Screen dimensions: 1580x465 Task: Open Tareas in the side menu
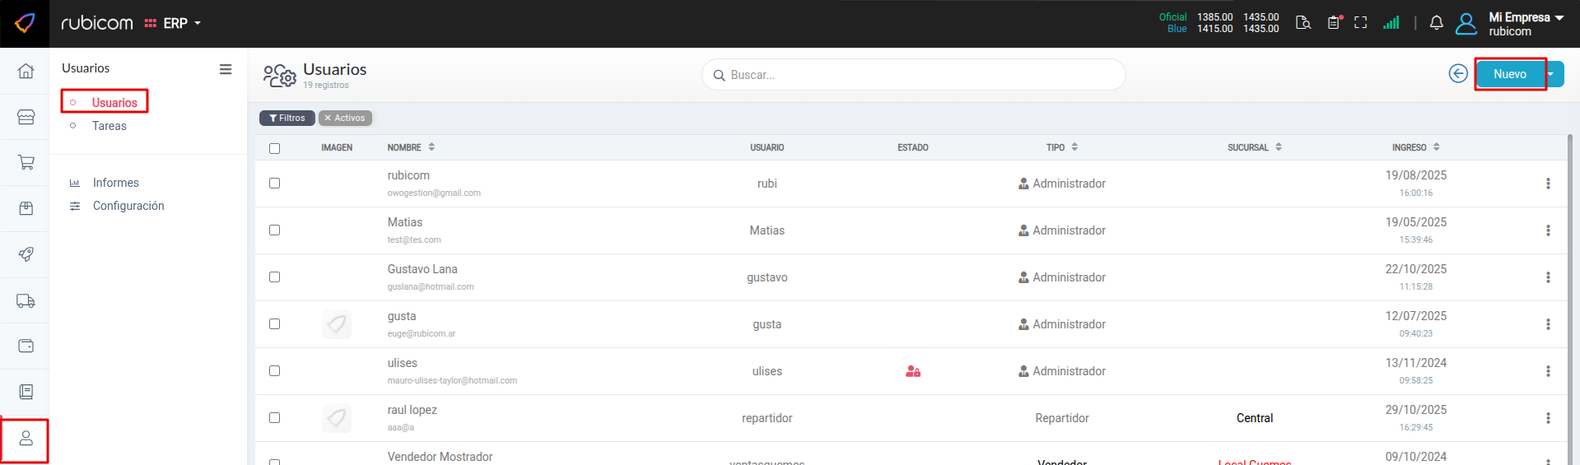coord(109,126)
